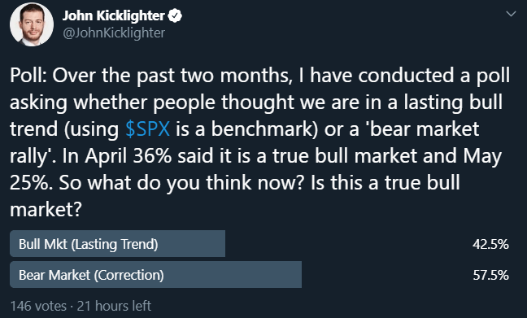Click the 57.5% poll result figure
The width and height of the screenshot is (527, 318).
(490, 275)
